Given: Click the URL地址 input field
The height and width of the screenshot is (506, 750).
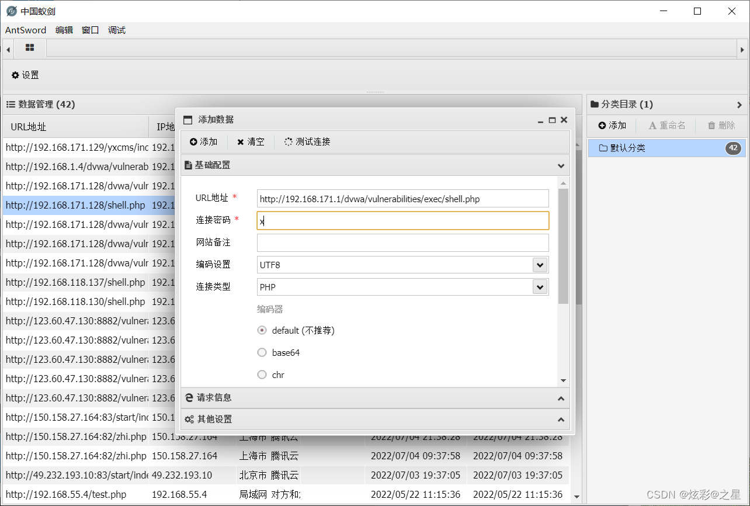Looking at the screenshot, I should click(x=402, y=199).
